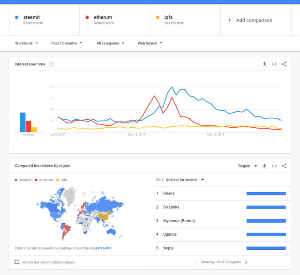Click Ghana's blue interest bar
This screenshot has width=300, height=275.
(x=266, y=194)
